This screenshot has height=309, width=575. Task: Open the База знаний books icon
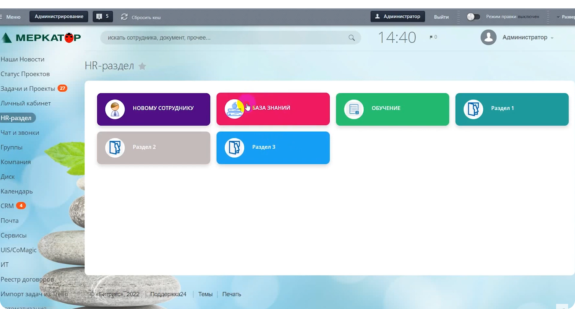(234, 109)
